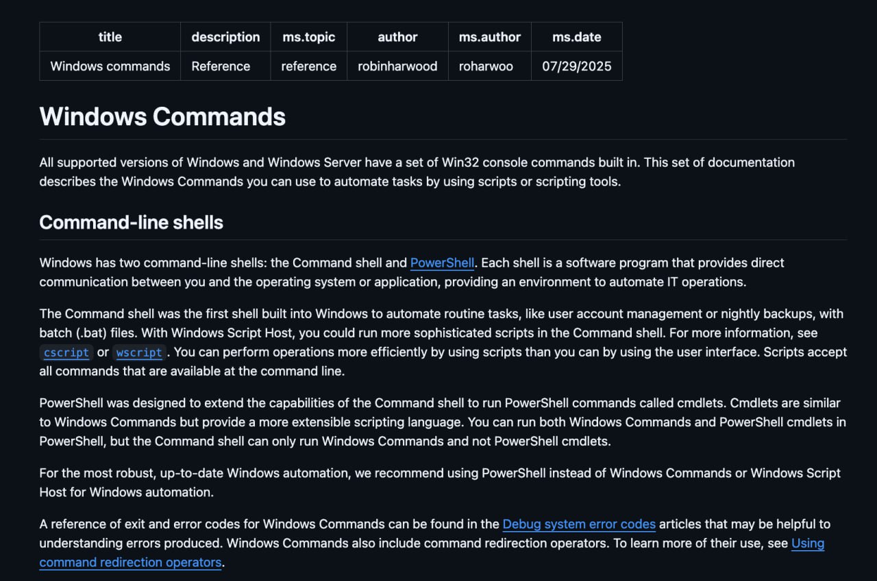Click the ms.date column header
Screen dimensions: 877x581
[576, 37]
